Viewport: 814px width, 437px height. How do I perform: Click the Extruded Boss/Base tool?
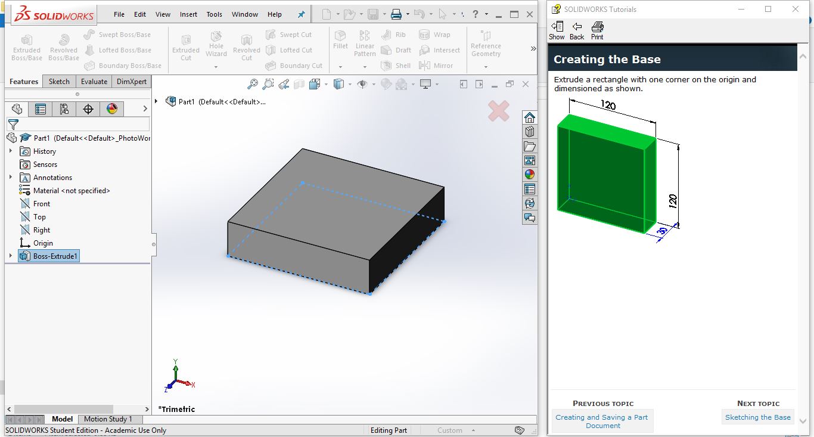(27, 48)
